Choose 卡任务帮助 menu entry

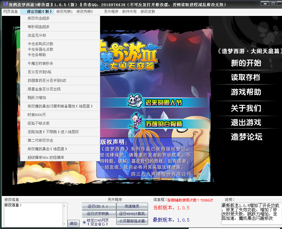tap(60, 55)
